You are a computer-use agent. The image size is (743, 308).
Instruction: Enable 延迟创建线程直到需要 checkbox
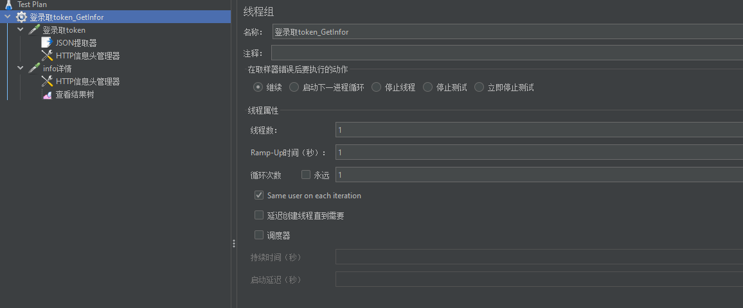click(259, 215)
